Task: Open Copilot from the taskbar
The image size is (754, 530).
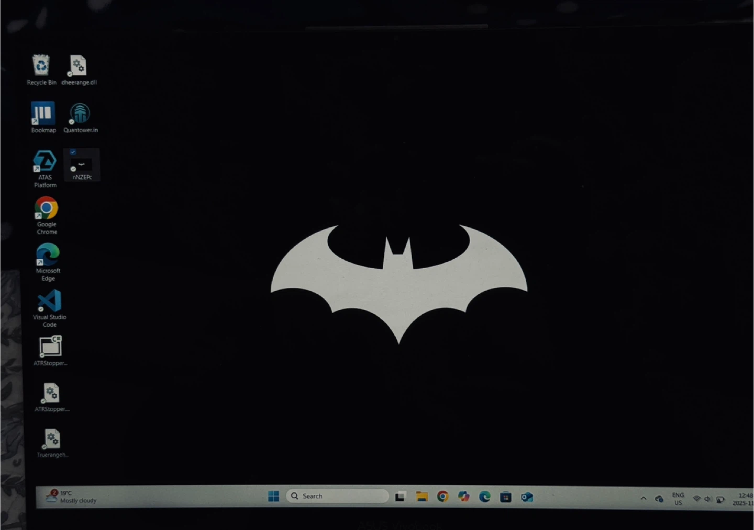Action: (464, 497)
